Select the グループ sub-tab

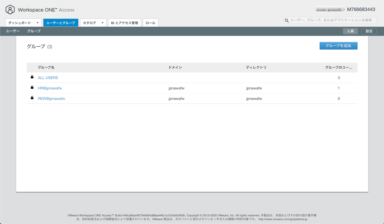tap(34, 31)
